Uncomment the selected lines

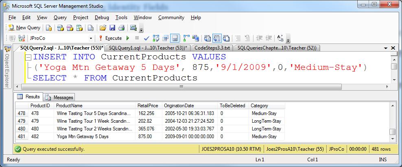point(247,38)
